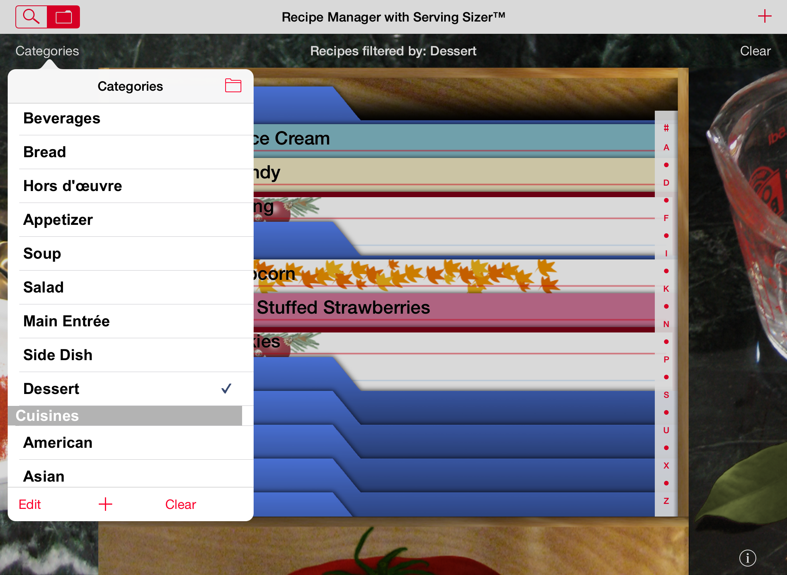
Task: Open the Categories popover button
Action: (47, 51)
